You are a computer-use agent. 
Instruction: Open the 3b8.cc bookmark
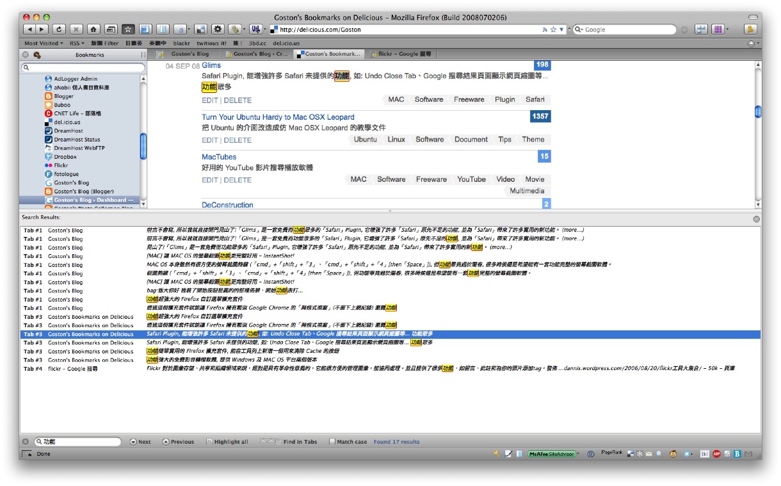[x=258, y=44]
